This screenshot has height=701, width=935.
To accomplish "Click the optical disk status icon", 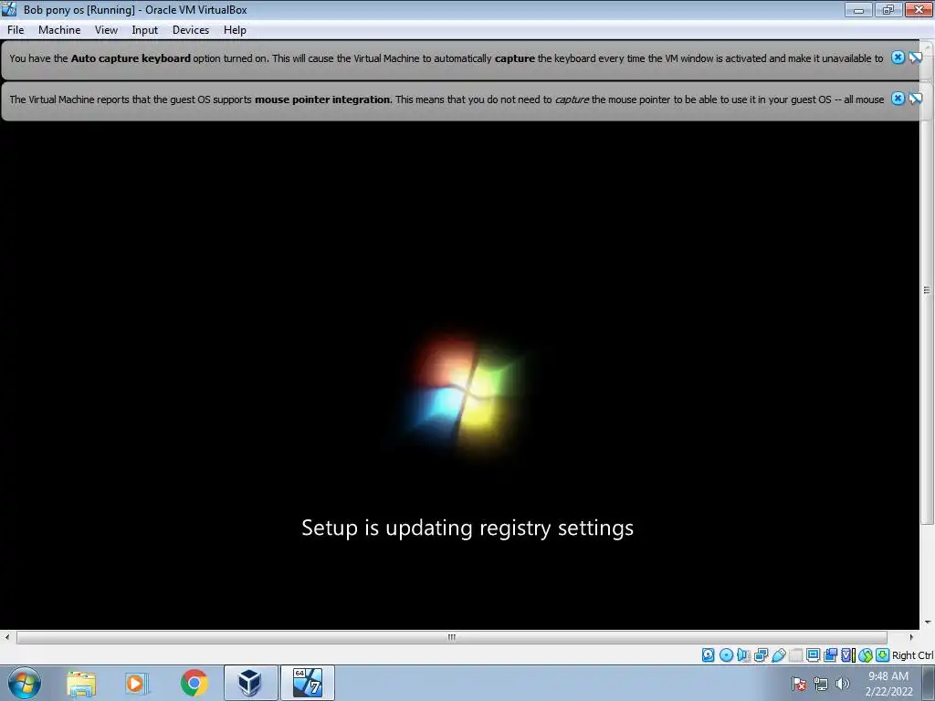I will 726,655.
